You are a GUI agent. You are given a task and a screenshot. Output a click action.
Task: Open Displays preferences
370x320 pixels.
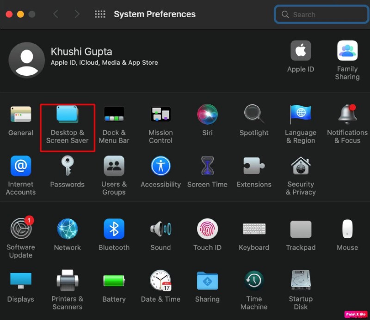[x=21, y=280]
